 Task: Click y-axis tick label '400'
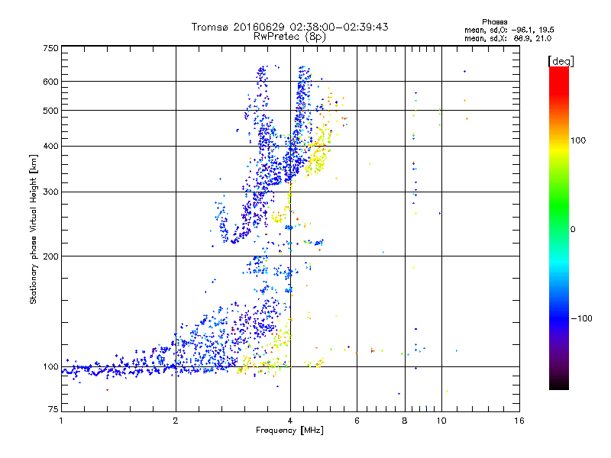pyautogui.click(x=50, y=146)
